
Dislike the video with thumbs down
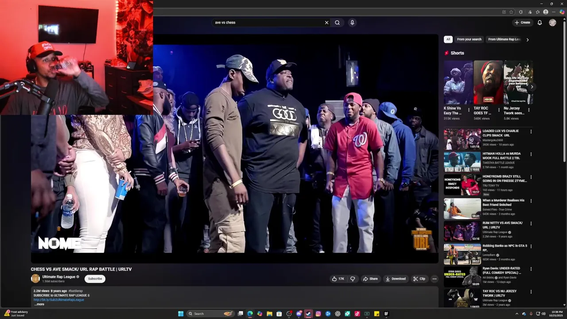pyautogui.click(x=353, y=279)
